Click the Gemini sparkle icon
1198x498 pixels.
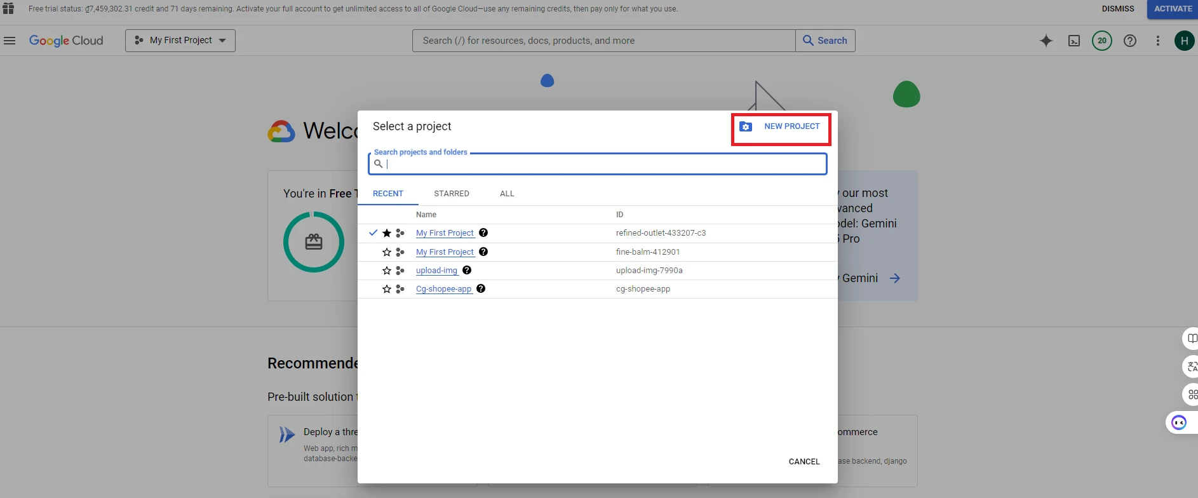[1046, 41]
